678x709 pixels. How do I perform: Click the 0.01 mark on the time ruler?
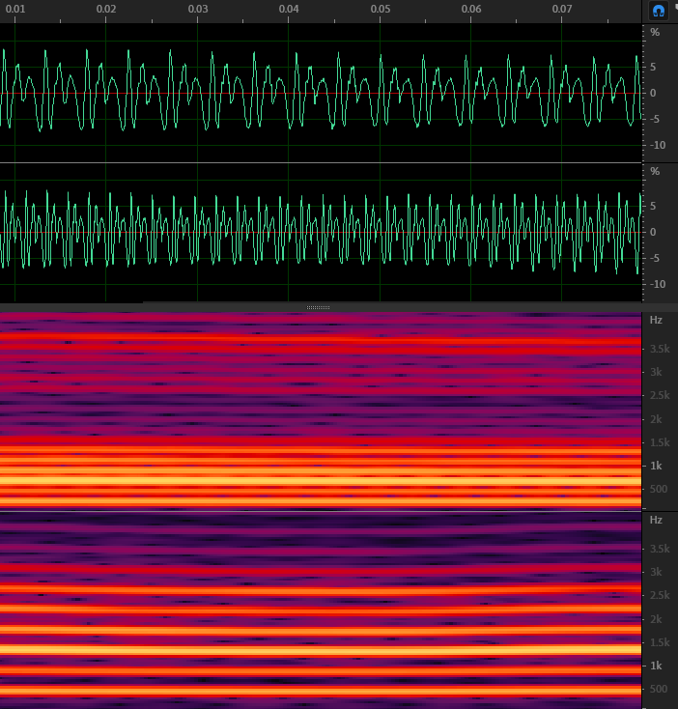14,9
